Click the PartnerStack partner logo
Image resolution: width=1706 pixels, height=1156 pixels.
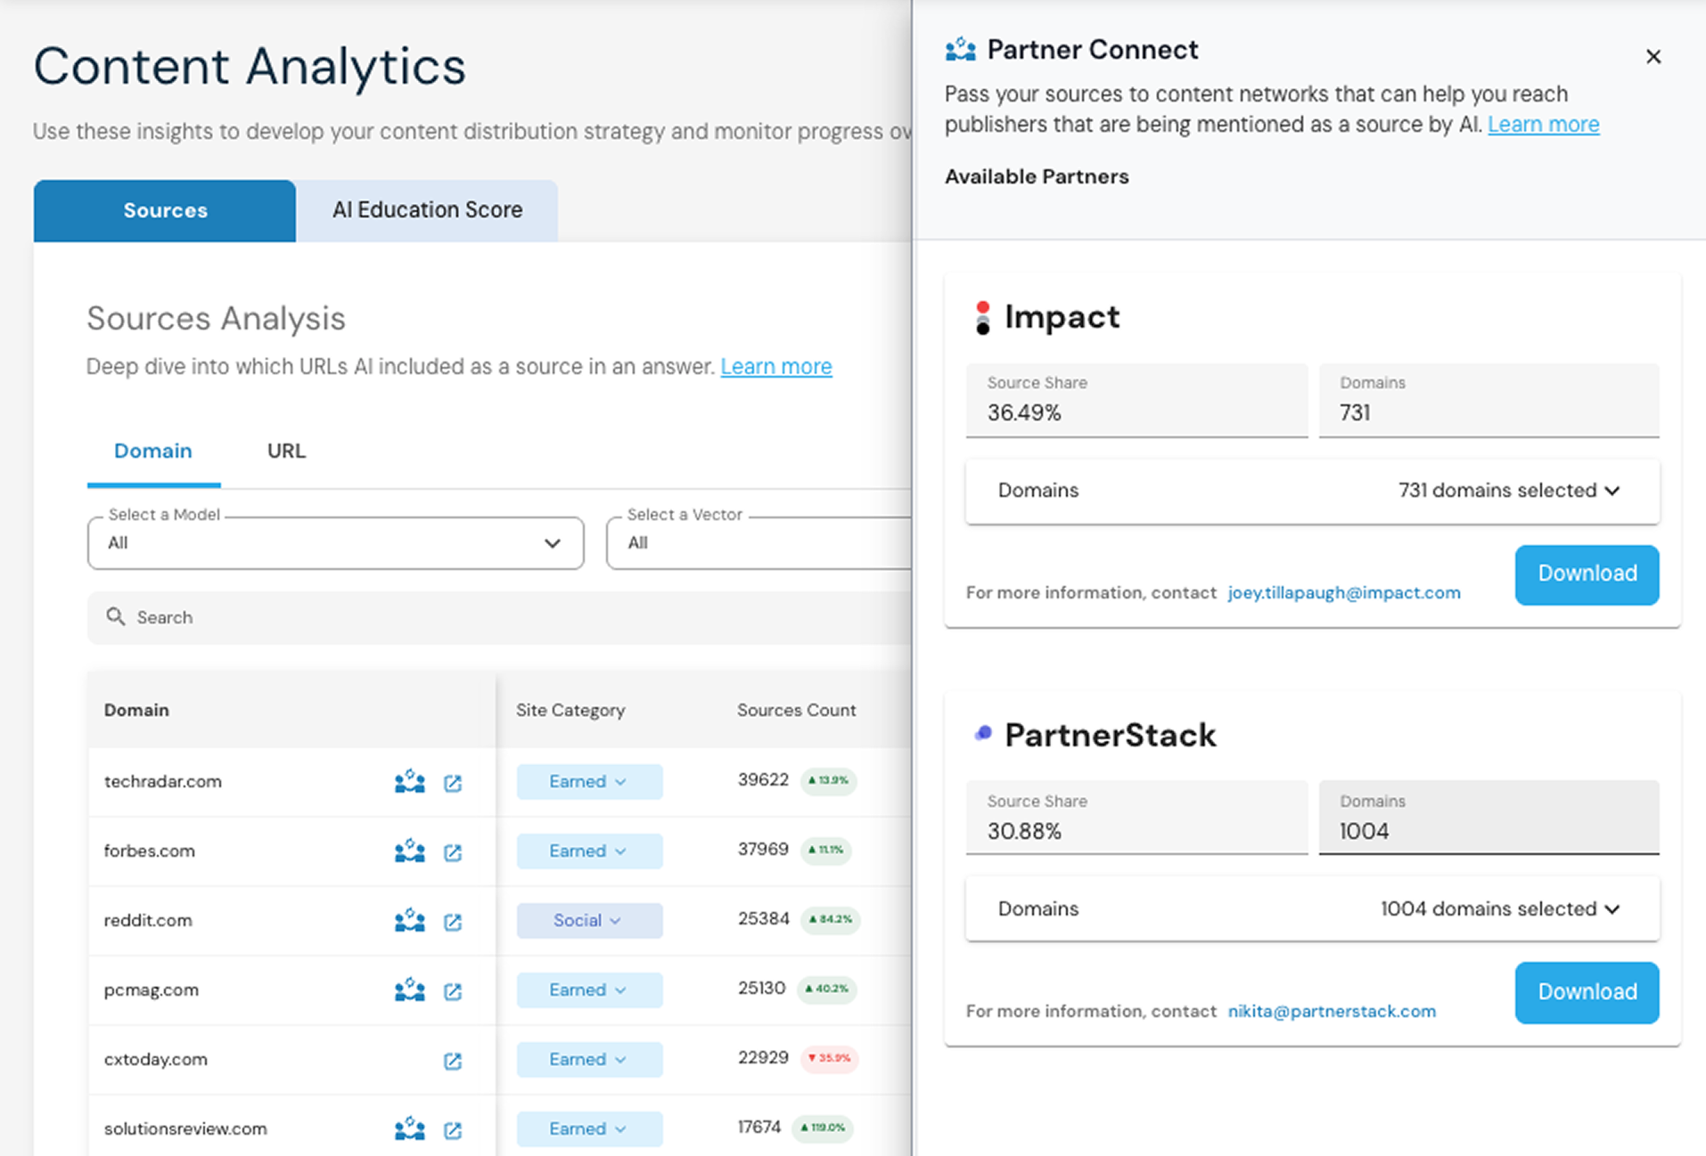(x=982, y=733)
